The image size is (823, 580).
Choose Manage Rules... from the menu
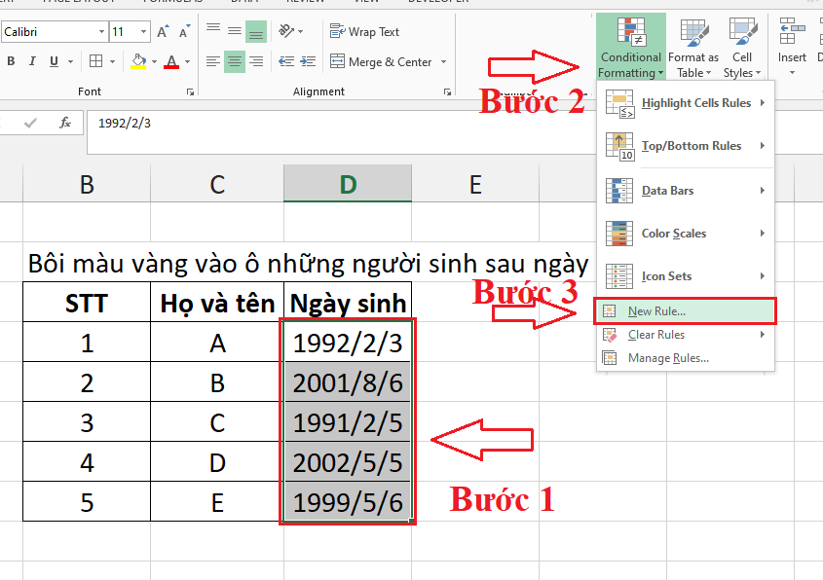pyautogui.click(x=686, y=358)
